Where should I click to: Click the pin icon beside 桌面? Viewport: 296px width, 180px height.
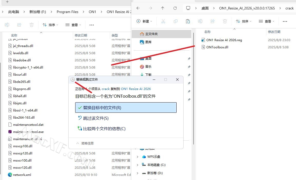tap(189, 59)
